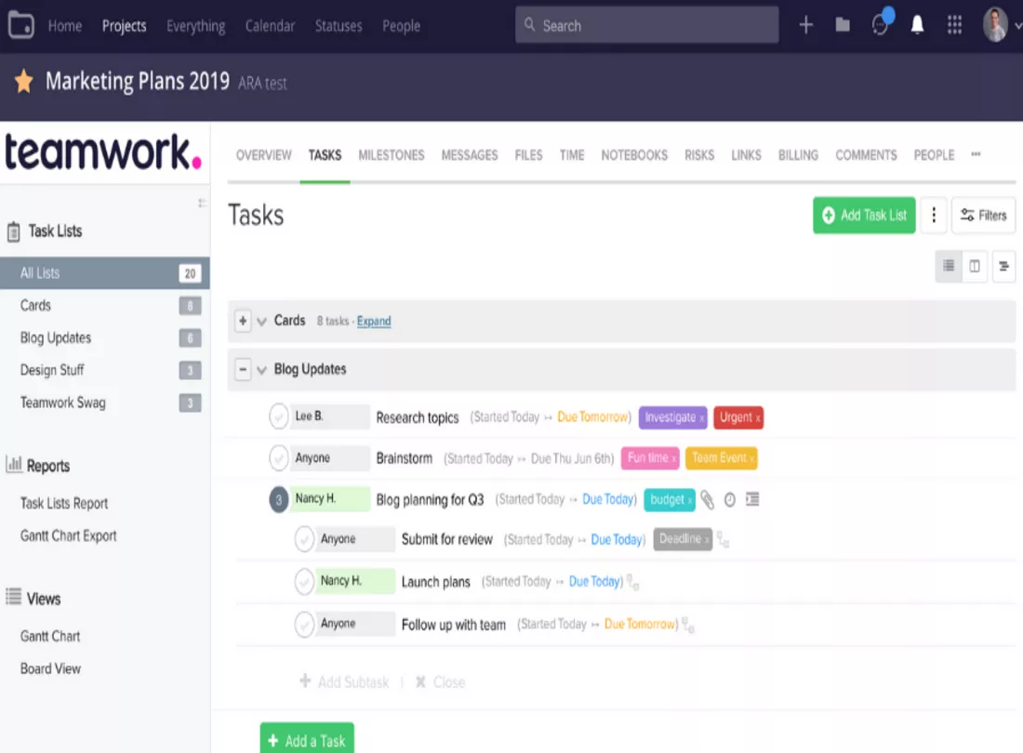Image resolution: width=1023 pixels, height=753 pixels.
Task: Switch to the Gantt view icon
Action: (1003, 266)
